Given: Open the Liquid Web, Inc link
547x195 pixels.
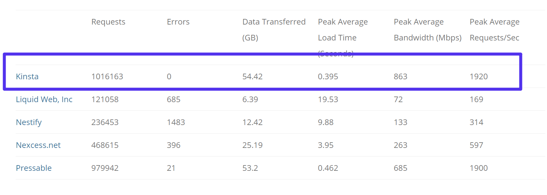Looking at the screenshot, I should pyautogui.click(x=44, y=99).
